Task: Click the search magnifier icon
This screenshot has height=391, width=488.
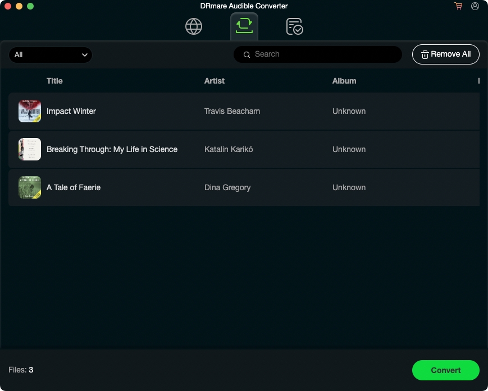Action: point(247,54)
